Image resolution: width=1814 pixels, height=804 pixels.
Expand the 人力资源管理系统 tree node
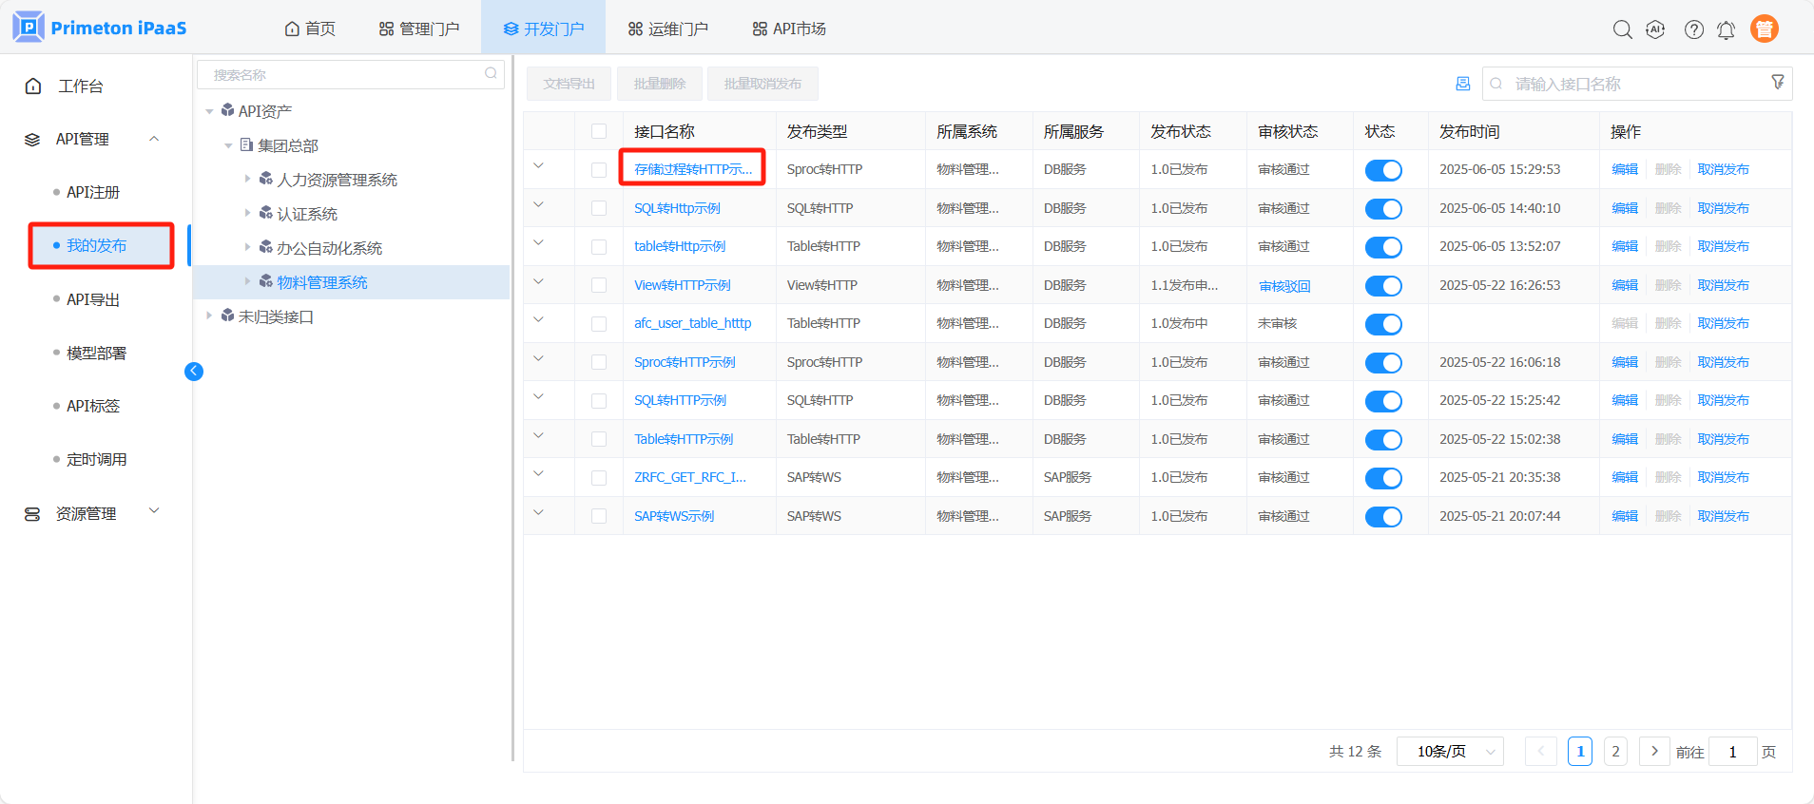pos(247,179)
